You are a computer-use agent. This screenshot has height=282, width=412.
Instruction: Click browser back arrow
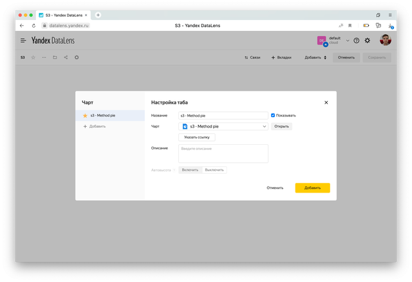pos(22,25)
